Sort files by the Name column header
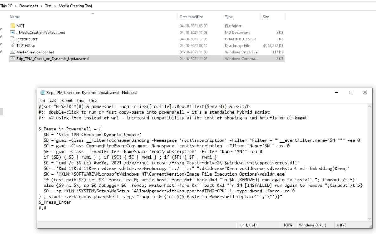Screen dimensions: 376x234 (x=15, y=17)
